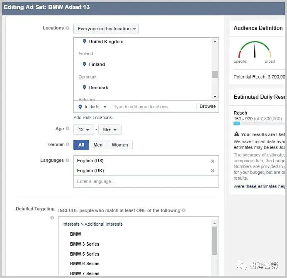This screenshot has width=287, height=278.
Task: Open minimum age 13 dropdown
Action: click(x=84, y=129)
